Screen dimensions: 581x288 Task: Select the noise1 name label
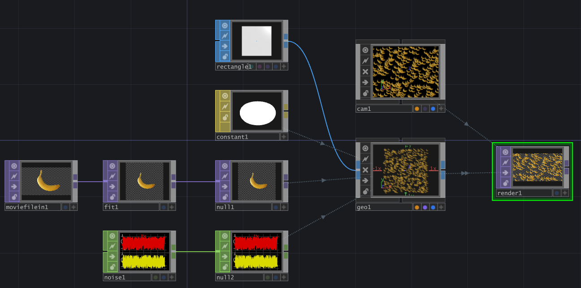(127, 277)
